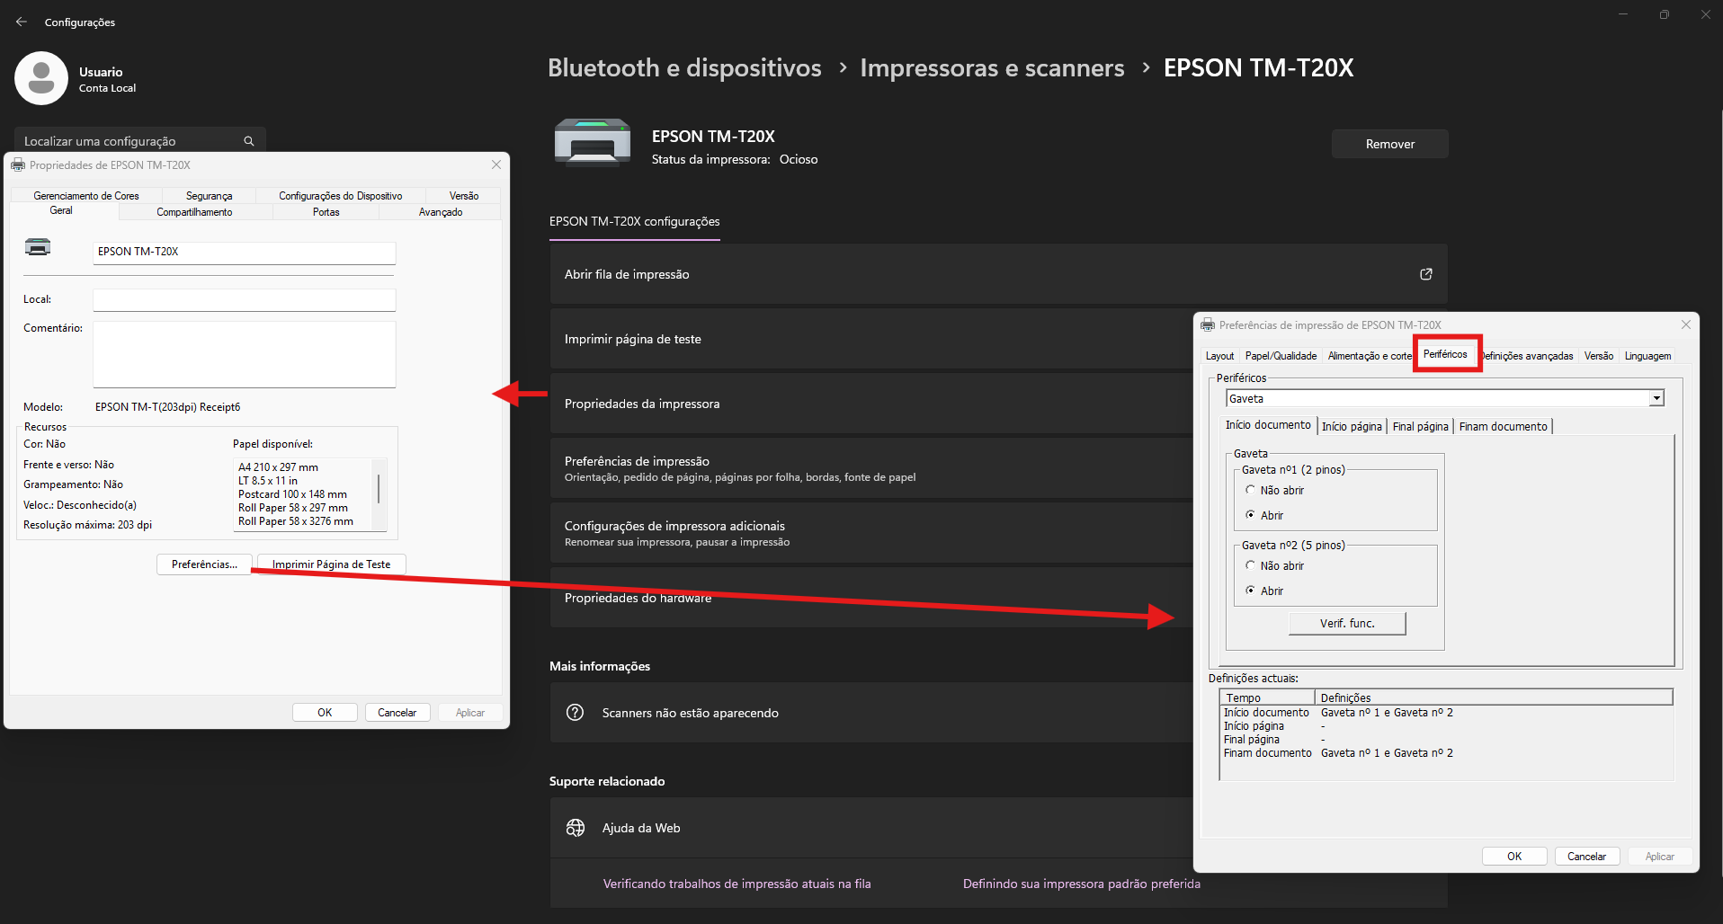This screenshot has width=1723, height=924.
Task: Click the help icon beside Scanners não estão aparecendo
Action: click(x=576, y=713)
